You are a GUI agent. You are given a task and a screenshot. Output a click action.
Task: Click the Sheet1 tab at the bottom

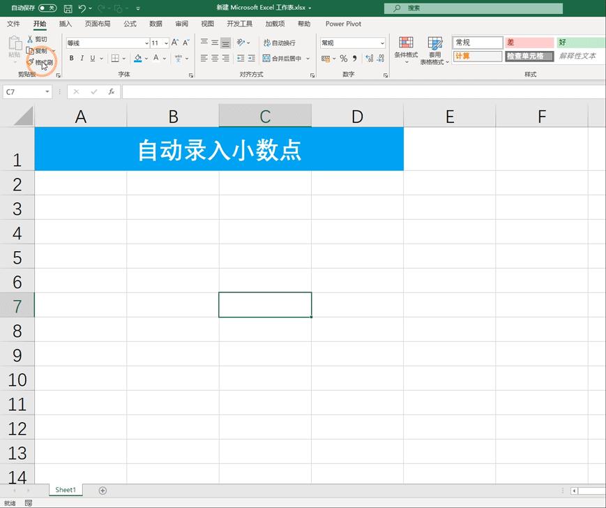pyautogui.click(x=65, y=490)
